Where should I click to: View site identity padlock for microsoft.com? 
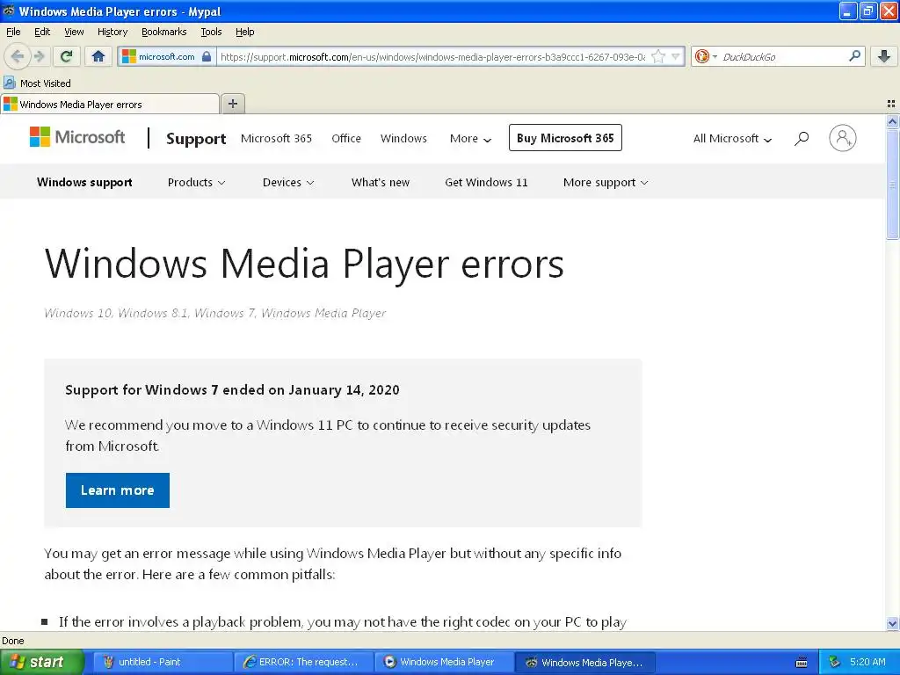click(207, 56)
